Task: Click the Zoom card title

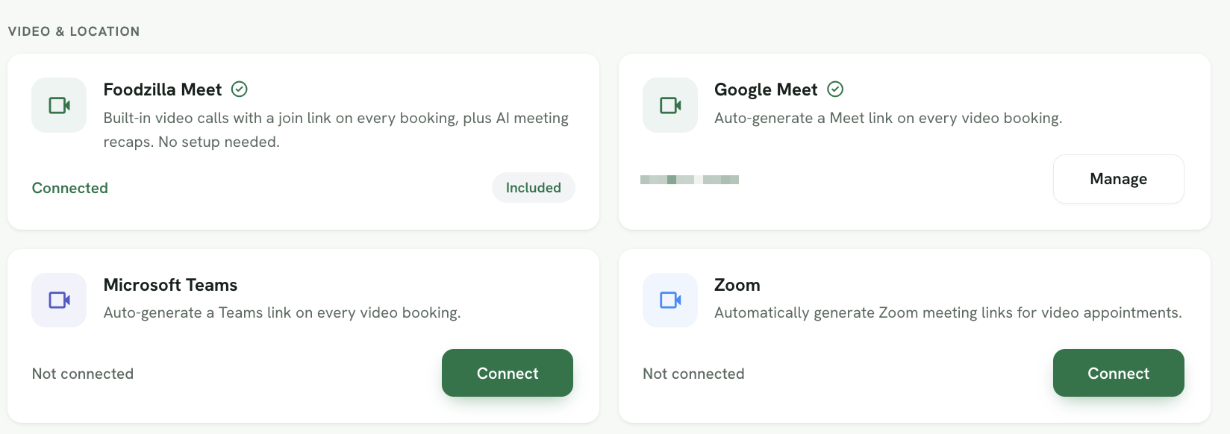Action: point(737,285)
